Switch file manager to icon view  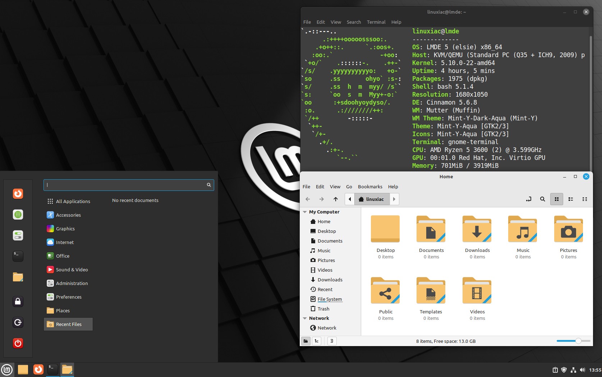(x=557, y=199)
